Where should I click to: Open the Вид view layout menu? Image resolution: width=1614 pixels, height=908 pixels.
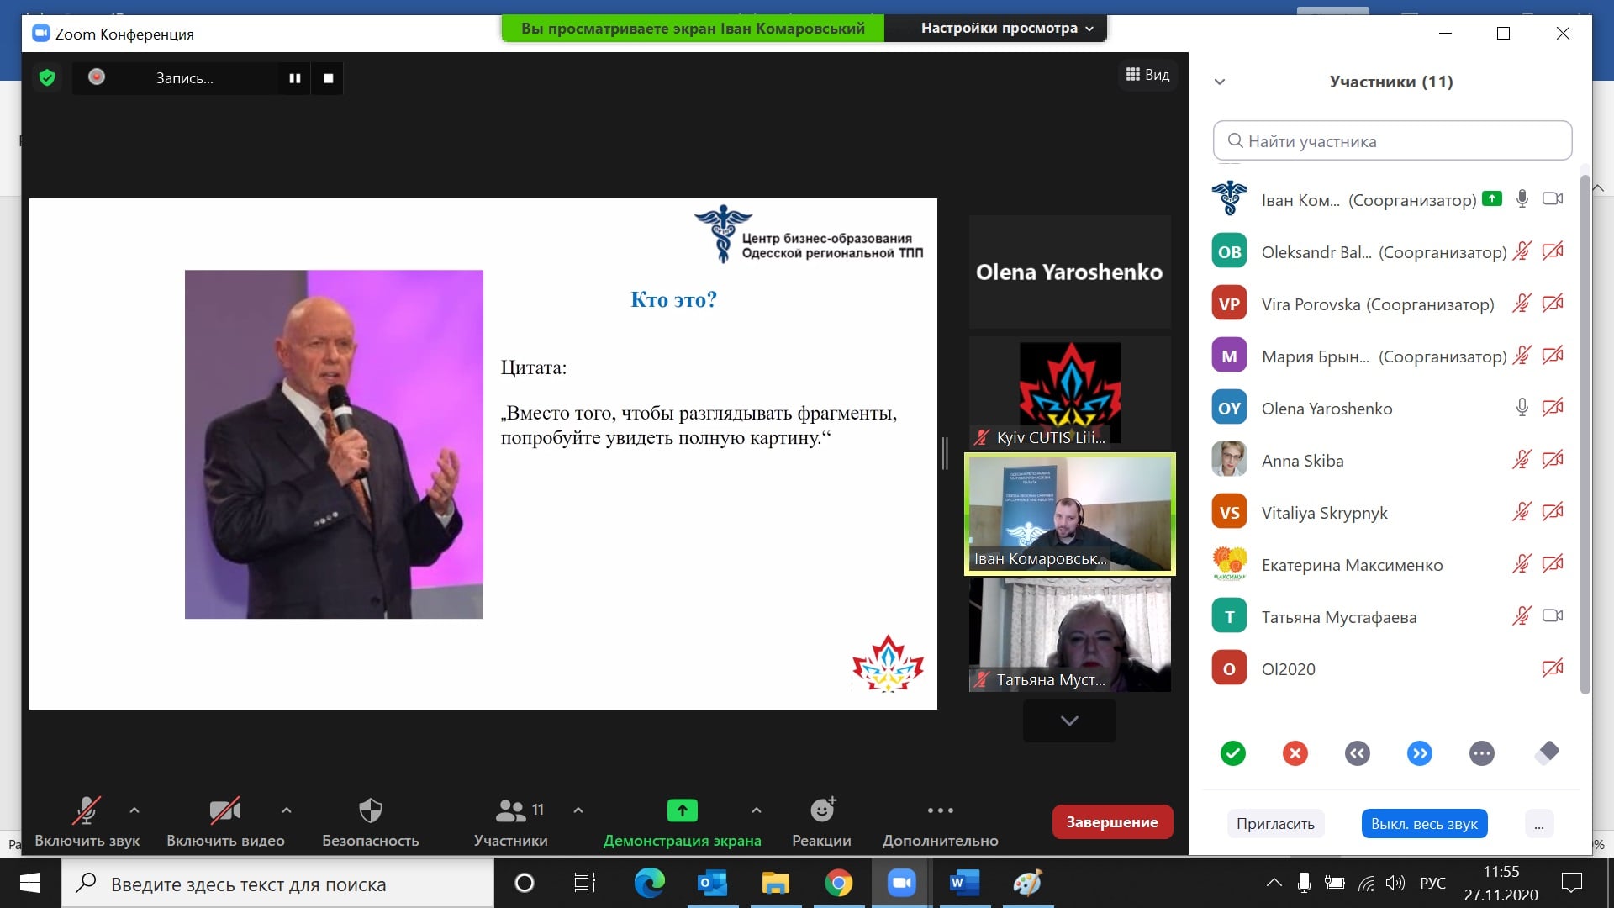click(1147, 75)
